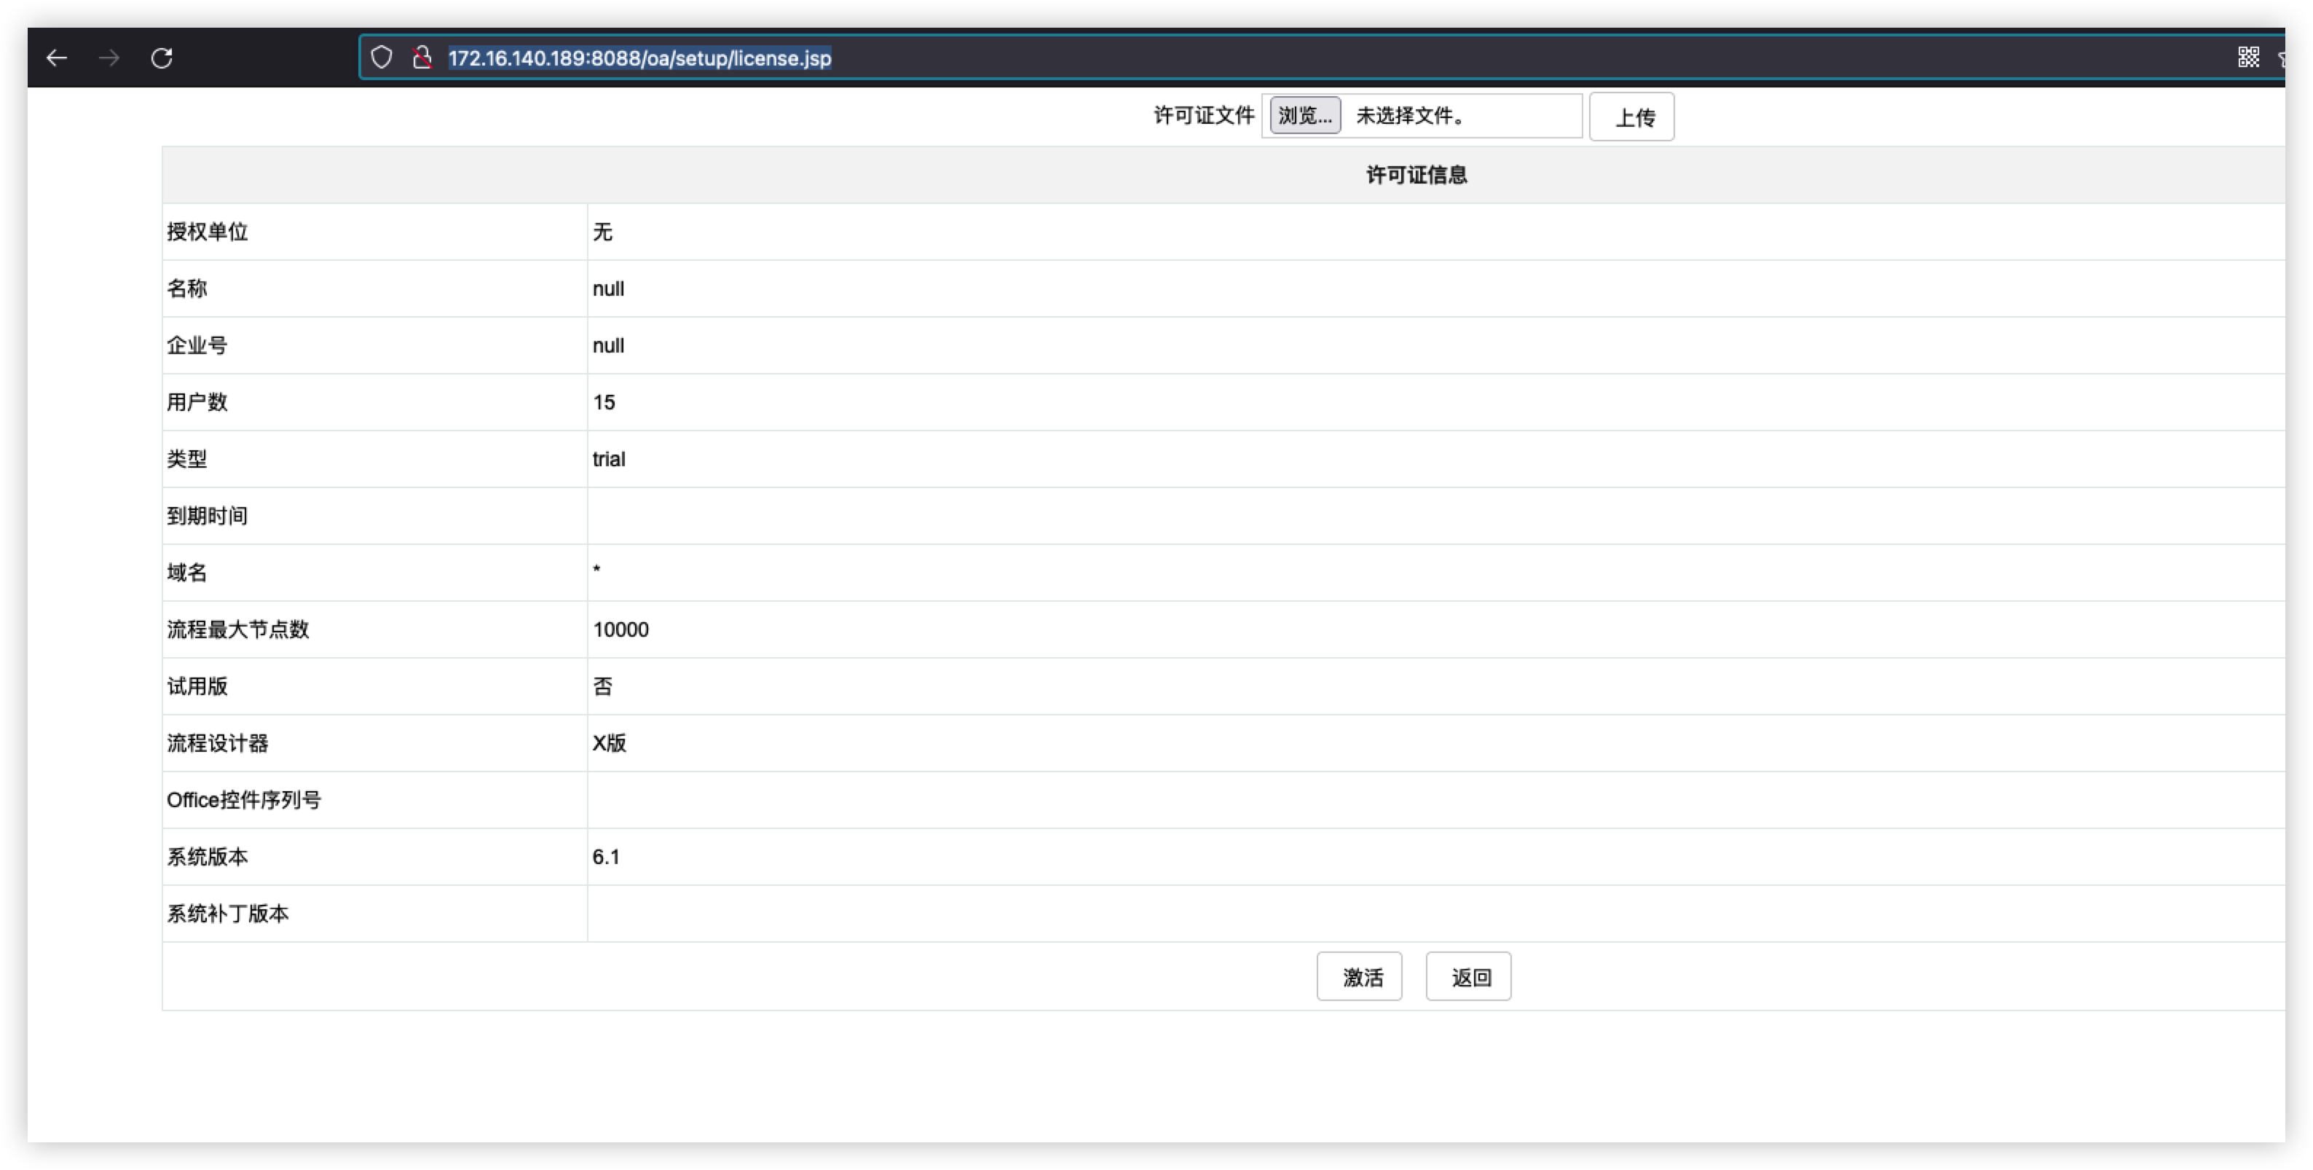Click the QR code icon in address bar
This screenshot has width=2313, height=1170.
pos(2247,58)
